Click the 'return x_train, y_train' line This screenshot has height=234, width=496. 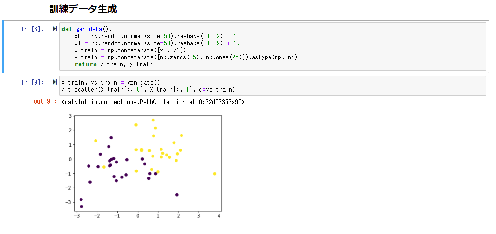coord(114,64)
